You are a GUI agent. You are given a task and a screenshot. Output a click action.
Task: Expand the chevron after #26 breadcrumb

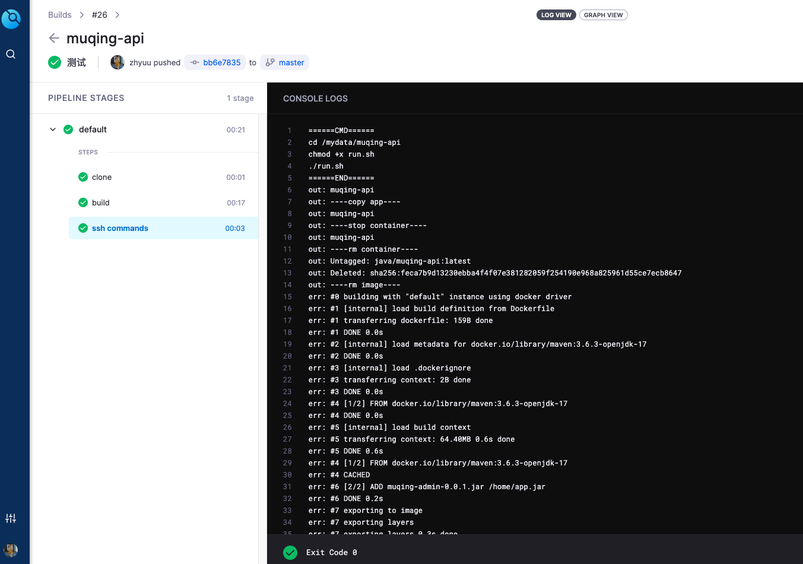click(117, 14)
